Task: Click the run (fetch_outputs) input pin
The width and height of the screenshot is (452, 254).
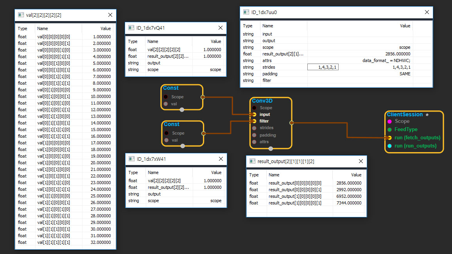Action: [389, 137]
